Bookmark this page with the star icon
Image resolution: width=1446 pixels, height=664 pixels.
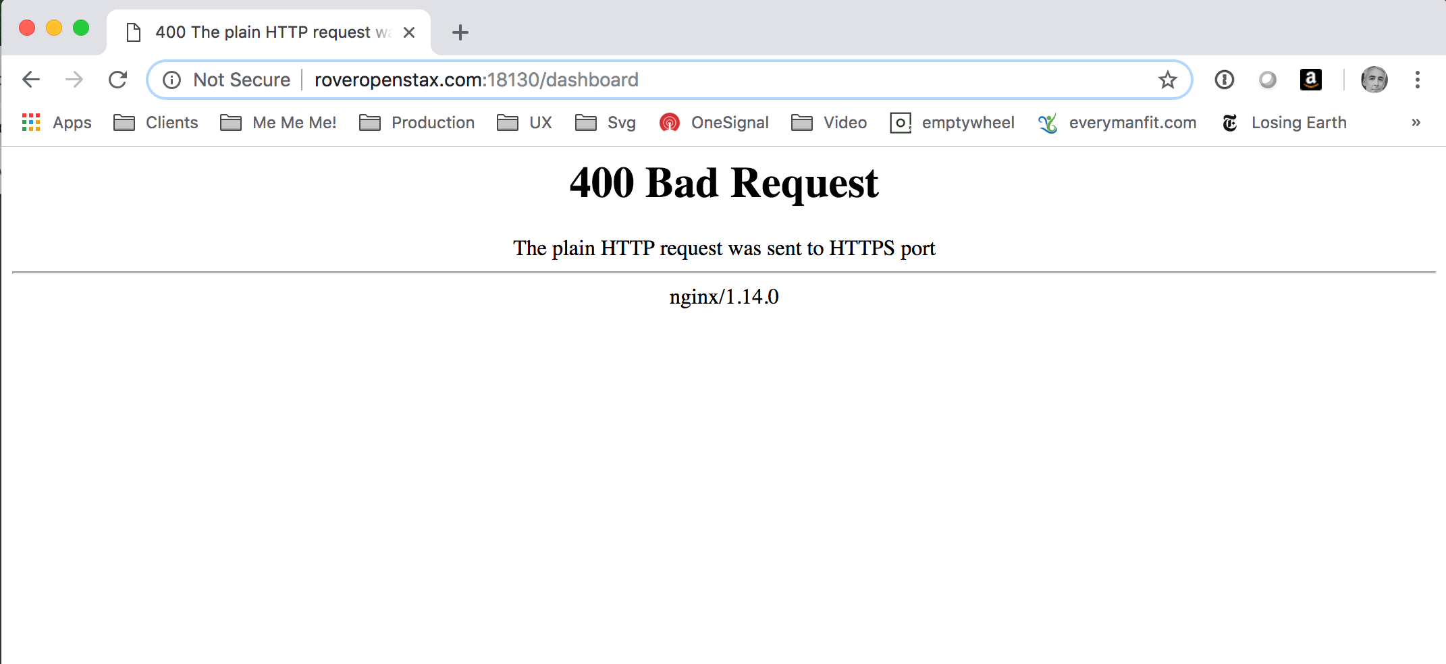[x=1167, y=80]
